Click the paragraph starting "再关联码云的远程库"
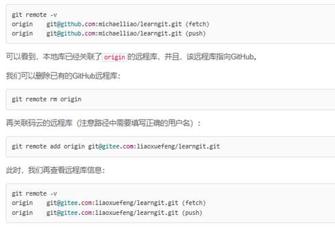Viewport: 335px width, 230px height. click(103, 123)
